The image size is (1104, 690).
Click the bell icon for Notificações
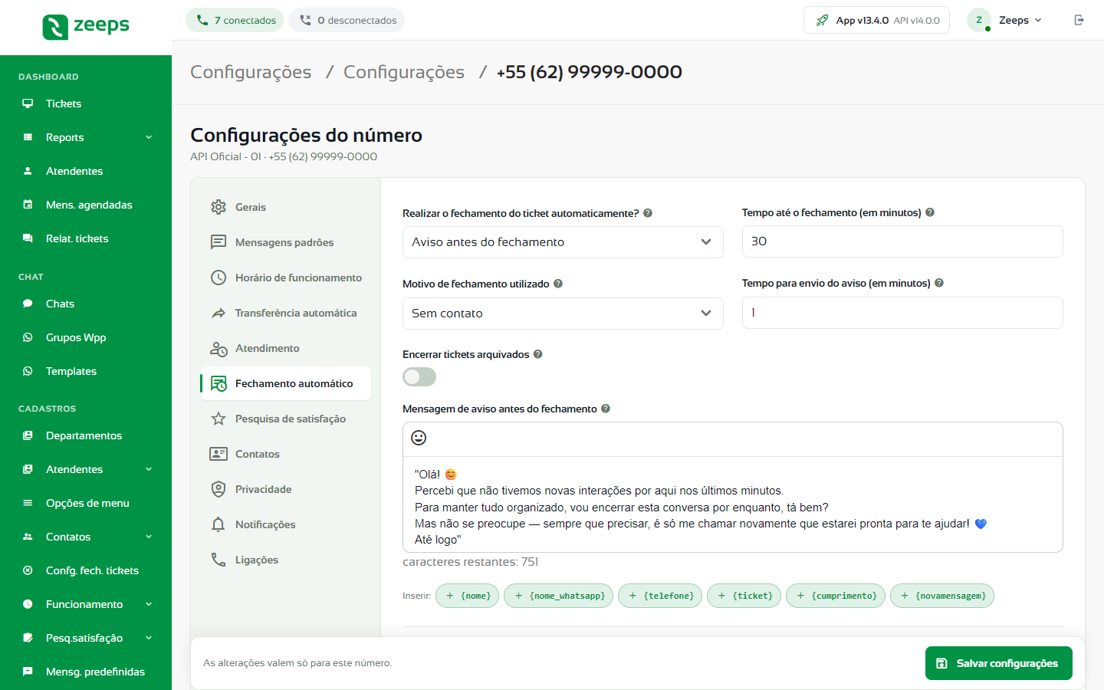click(x=219, y=524)
